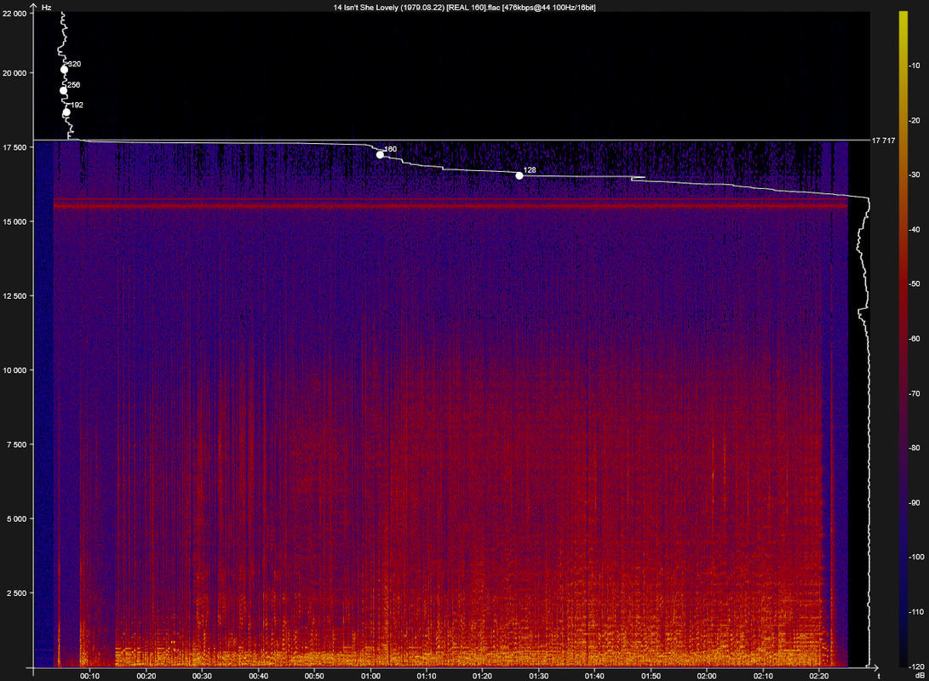Click the 192 kbps bitrate marker dot
The width and height of the screenshot is (929, 681).
click(x=66, y=112)
